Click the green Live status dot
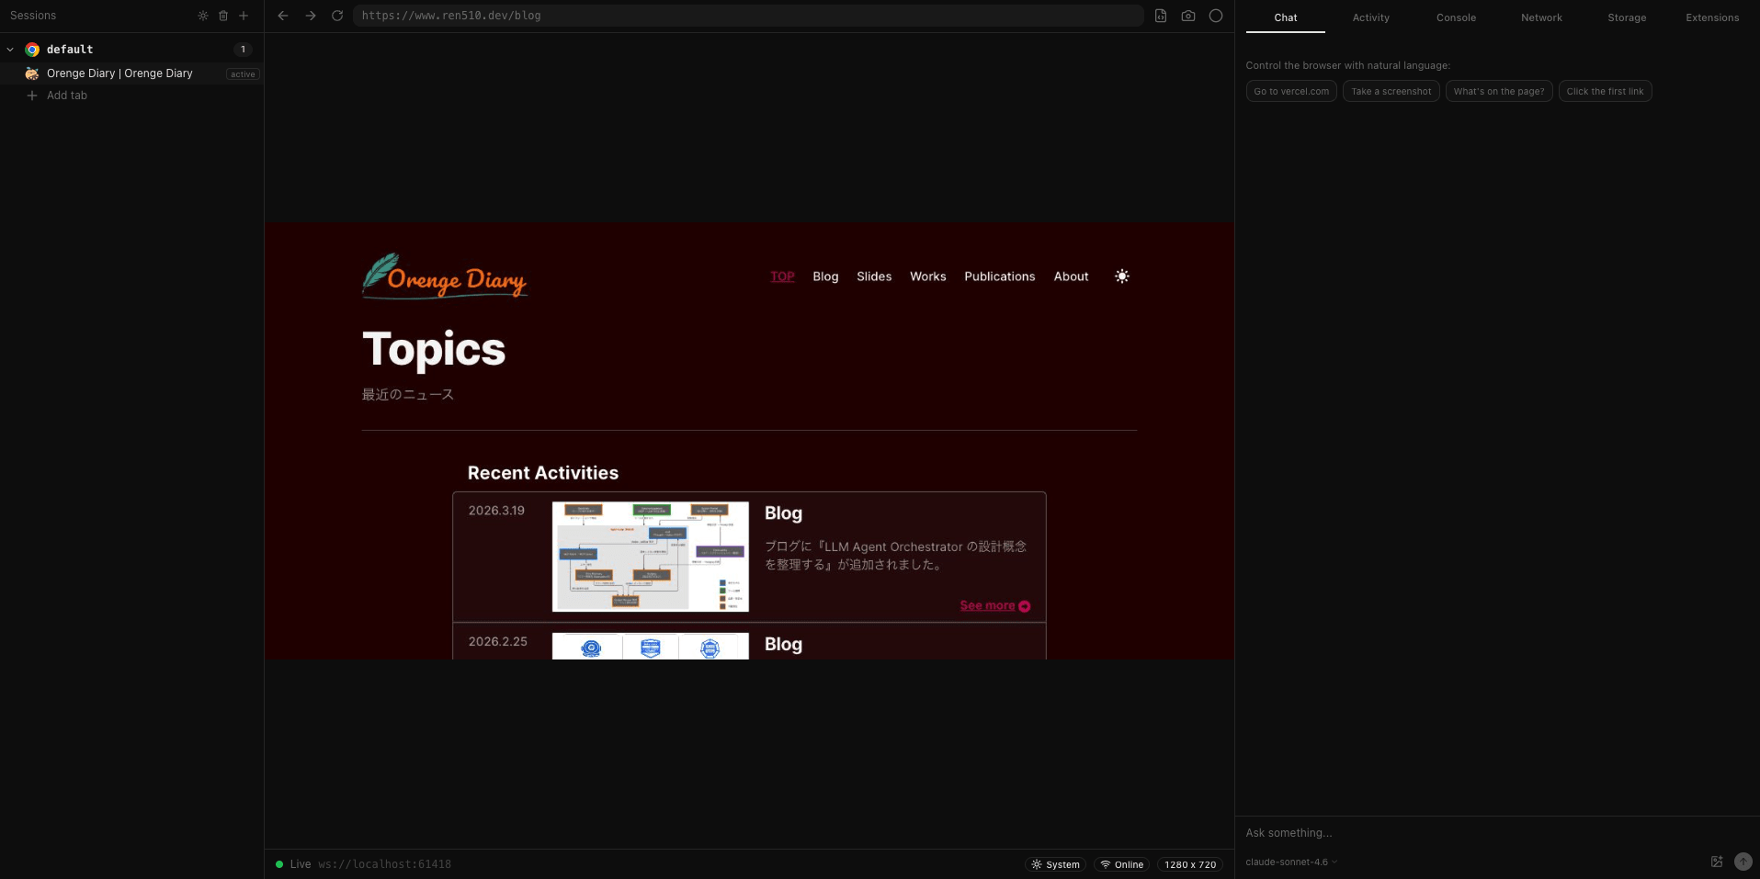The width and height of the screenshot is (1760, 879). [279, 864]
